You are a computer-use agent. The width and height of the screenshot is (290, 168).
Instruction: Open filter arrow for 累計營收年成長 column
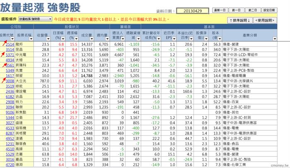[159, 39]
